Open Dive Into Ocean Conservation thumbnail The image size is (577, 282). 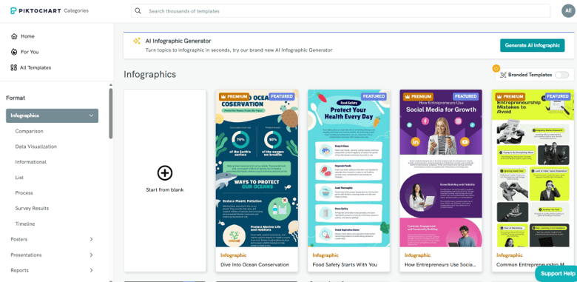point(257,168)
